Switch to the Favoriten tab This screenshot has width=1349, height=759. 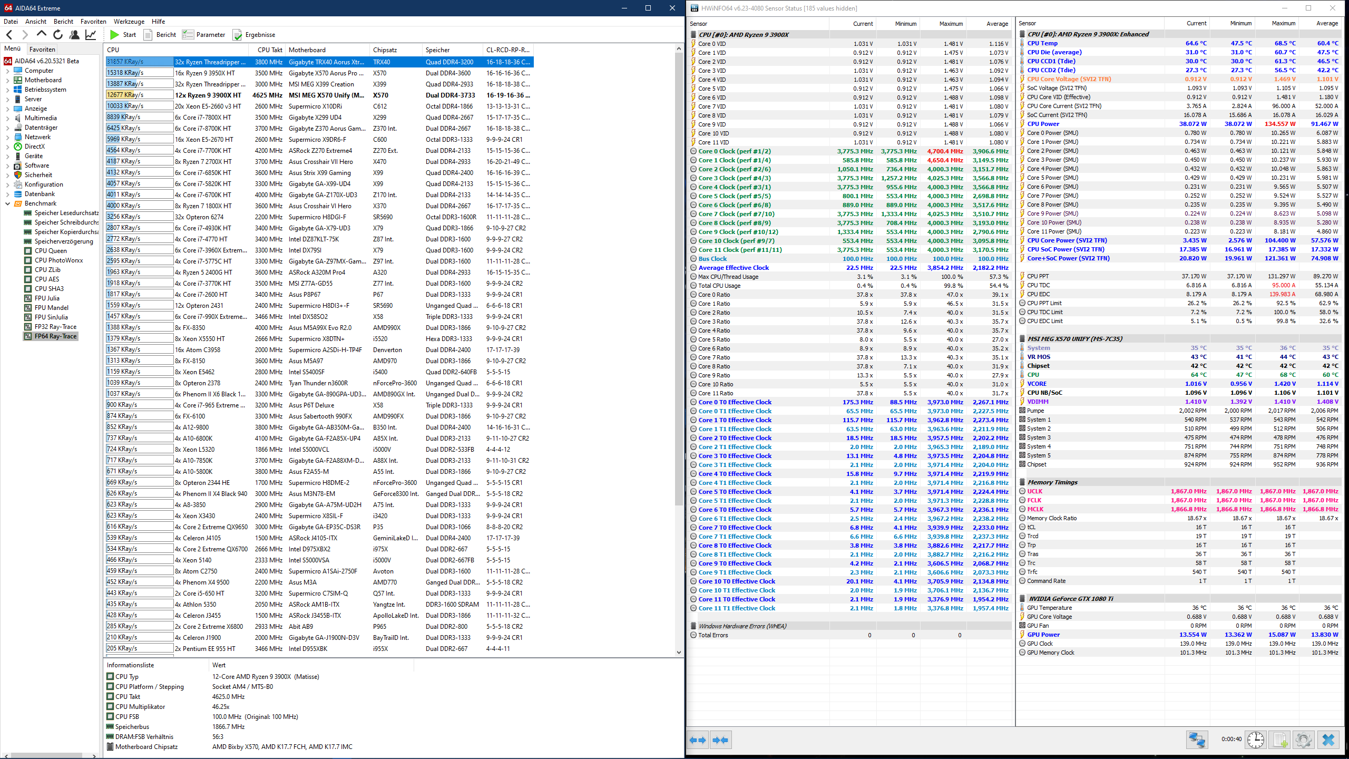[x=42, y=49]
